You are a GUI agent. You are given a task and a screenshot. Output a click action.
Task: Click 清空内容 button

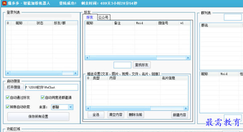(x=116, y=115)
